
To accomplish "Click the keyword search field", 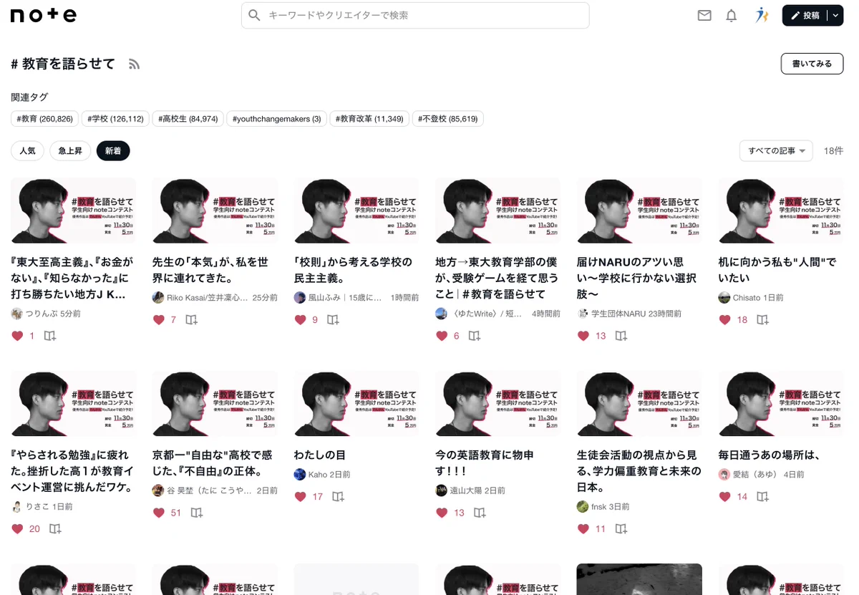I will pyautogui.click(x=415, y=15).
